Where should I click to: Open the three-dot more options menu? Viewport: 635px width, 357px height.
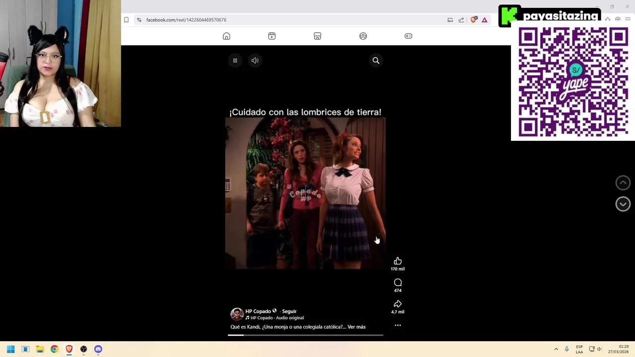click(398, 325)
